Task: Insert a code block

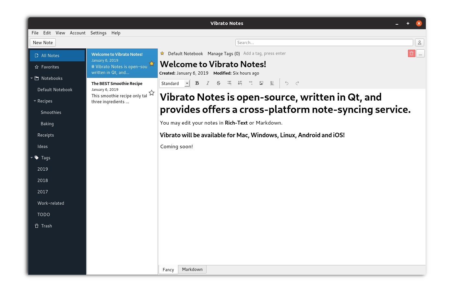Action: click(251, 83)
